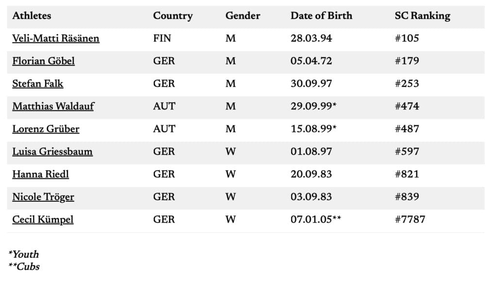Click the Florian Göbel athlete link
Screen dimensions: 497x284
(x=43, y=61)
